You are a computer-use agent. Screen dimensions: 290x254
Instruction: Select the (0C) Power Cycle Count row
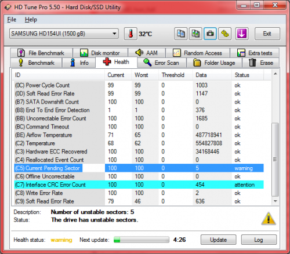[139, 85]
